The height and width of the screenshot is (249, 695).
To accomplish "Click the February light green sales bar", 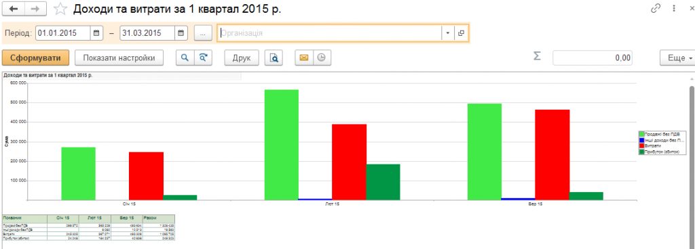I will [282, 145].
